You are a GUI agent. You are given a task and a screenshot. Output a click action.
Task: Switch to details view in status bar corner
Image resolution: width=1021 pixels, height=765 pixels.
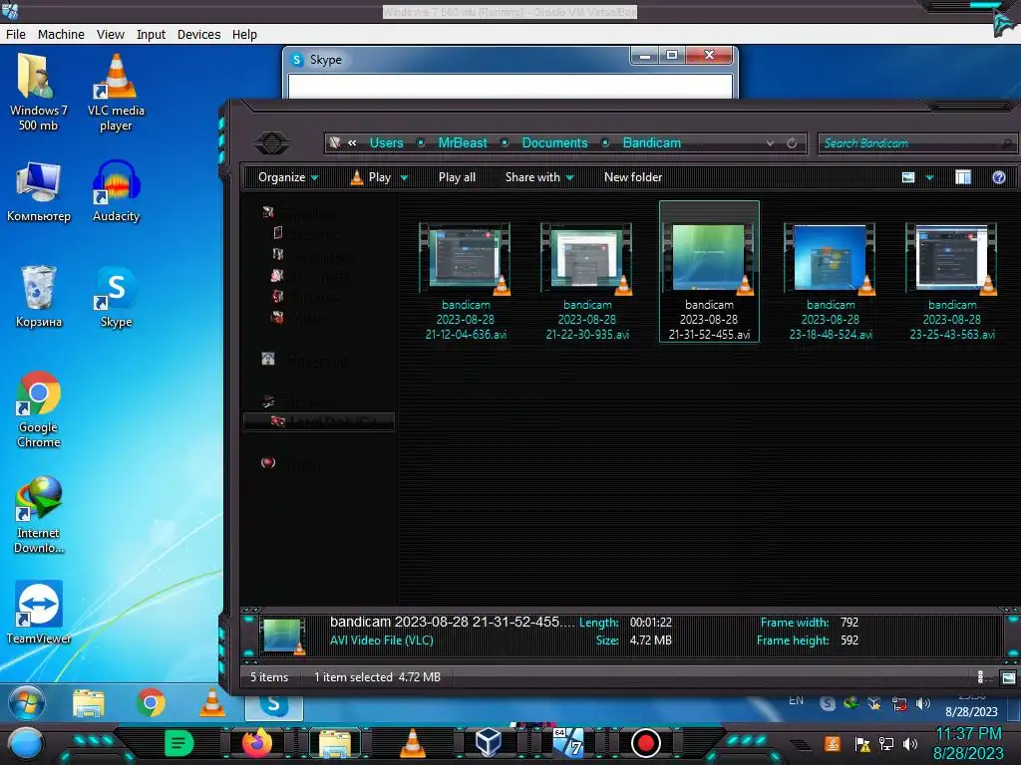[981, 677]
